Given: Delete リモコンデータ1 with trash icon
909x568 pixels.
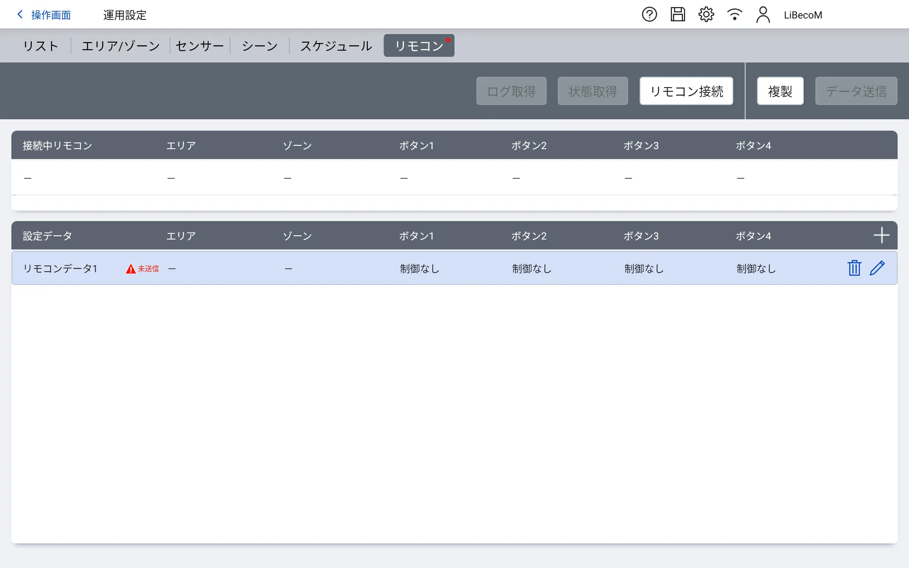Looking at the screenshot, I should point(854,268).
